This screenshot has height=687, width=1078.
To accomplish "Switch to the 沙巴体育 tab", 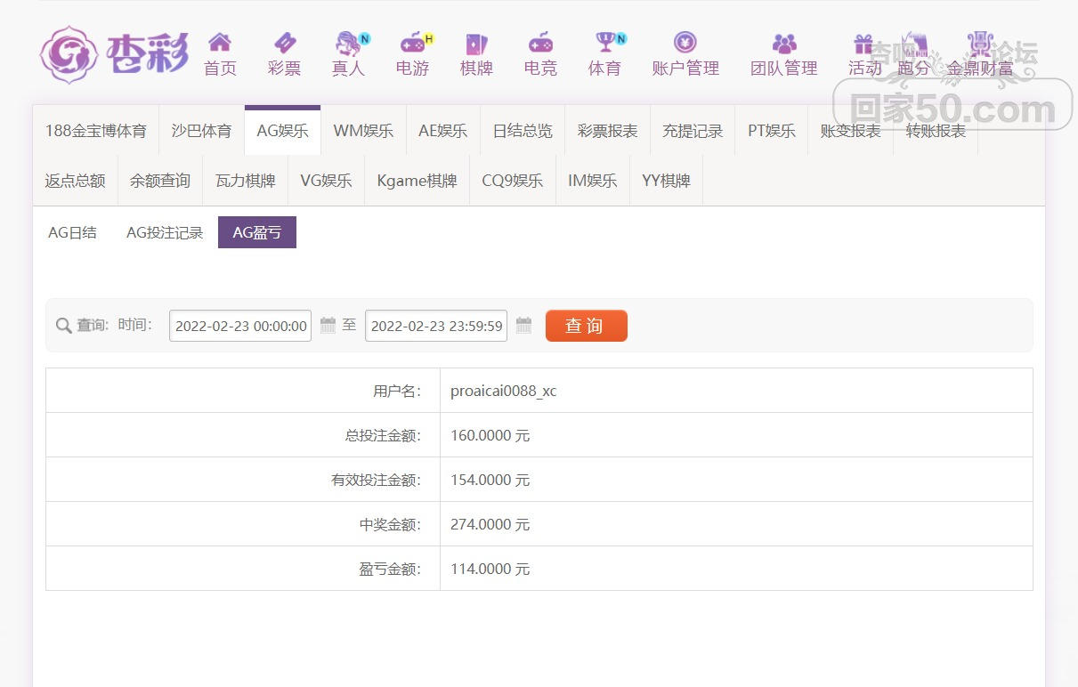I will (x=201, y=131).
